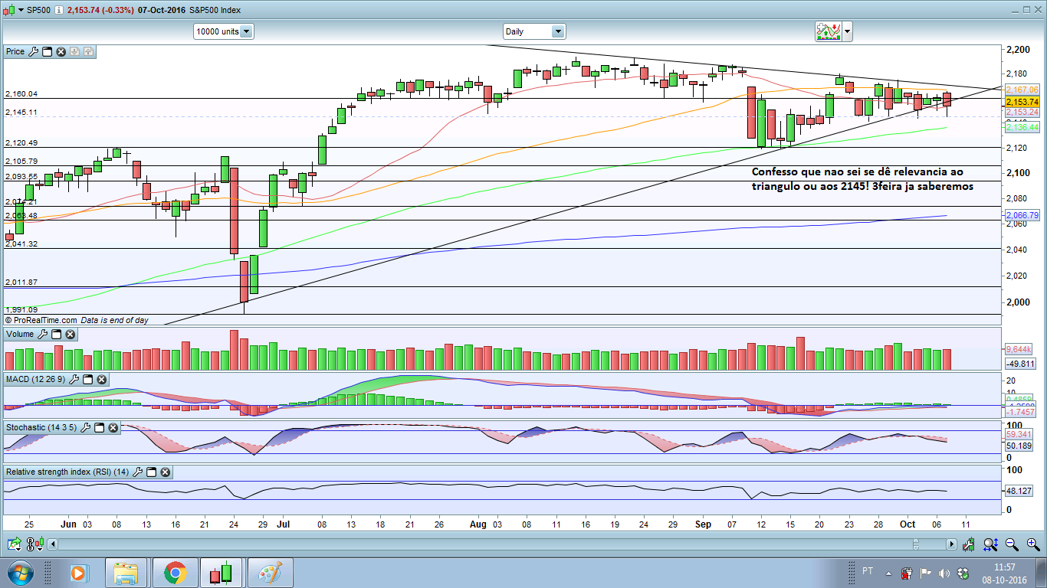Click the Stochastic value 59.341 label
1047x588 pixels.
(x=1021, y=434)
